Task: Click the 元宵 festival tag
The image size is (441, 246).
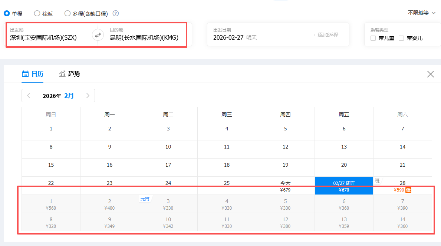Action: coord(145,199)
